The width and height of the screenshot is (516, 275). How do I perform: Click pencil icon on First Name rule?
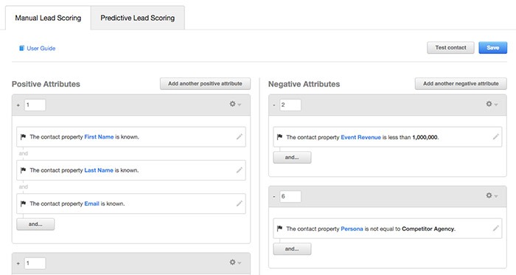tap(240, 136)
